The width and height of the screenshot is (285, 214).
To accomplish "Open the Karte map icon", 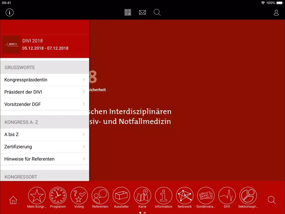I will pyautogui.click(x=142, y=196).
